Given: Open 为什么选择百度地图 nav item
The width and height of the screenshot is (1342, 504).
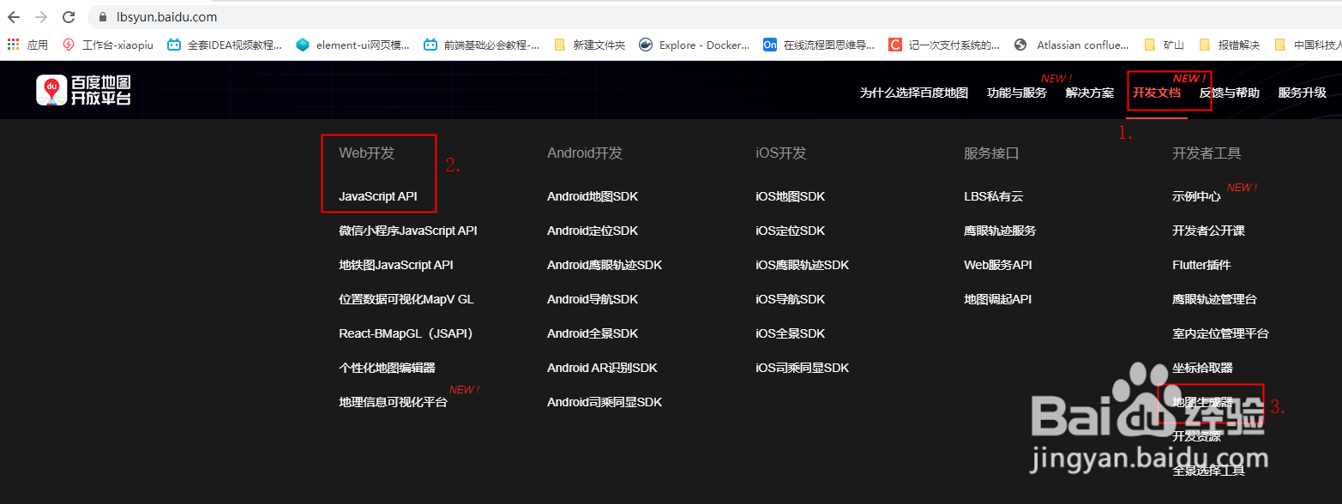Looking at the screenshot, I should (914, 93).
